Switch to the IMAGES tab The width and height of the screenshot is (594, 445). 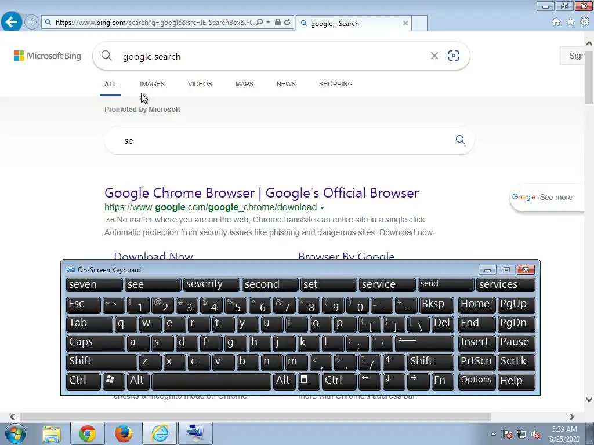pos(153,84)
